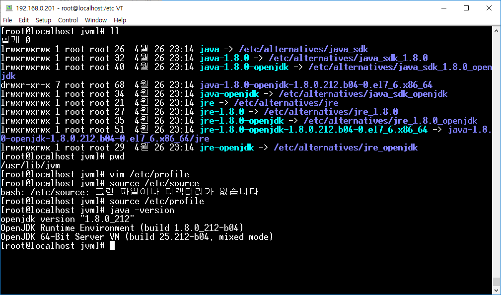Image resolution: width=501 pixels, height=295 pixels.
Task: Minimize the terminal window
Action: [443, 8]
